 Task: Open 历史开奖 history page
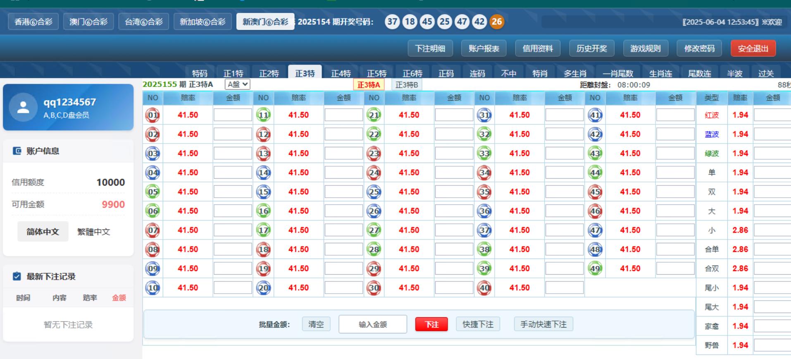tap(591, 48)
